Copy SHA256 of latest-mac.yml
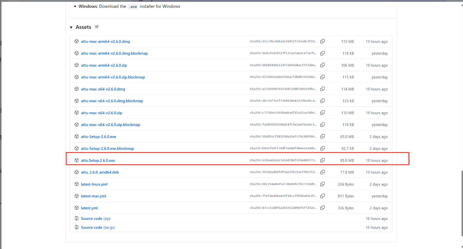Image resolution: width=463 pixels, height=249 pixels. coord(322,196)
